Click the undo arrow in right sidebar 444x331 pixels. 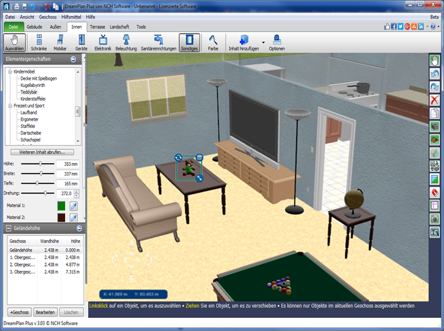click(435, 74)
